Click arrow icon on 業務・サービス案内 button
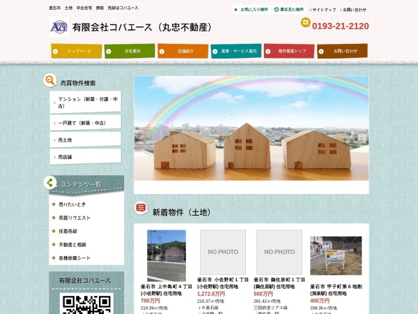 click(x=215, y=52)
